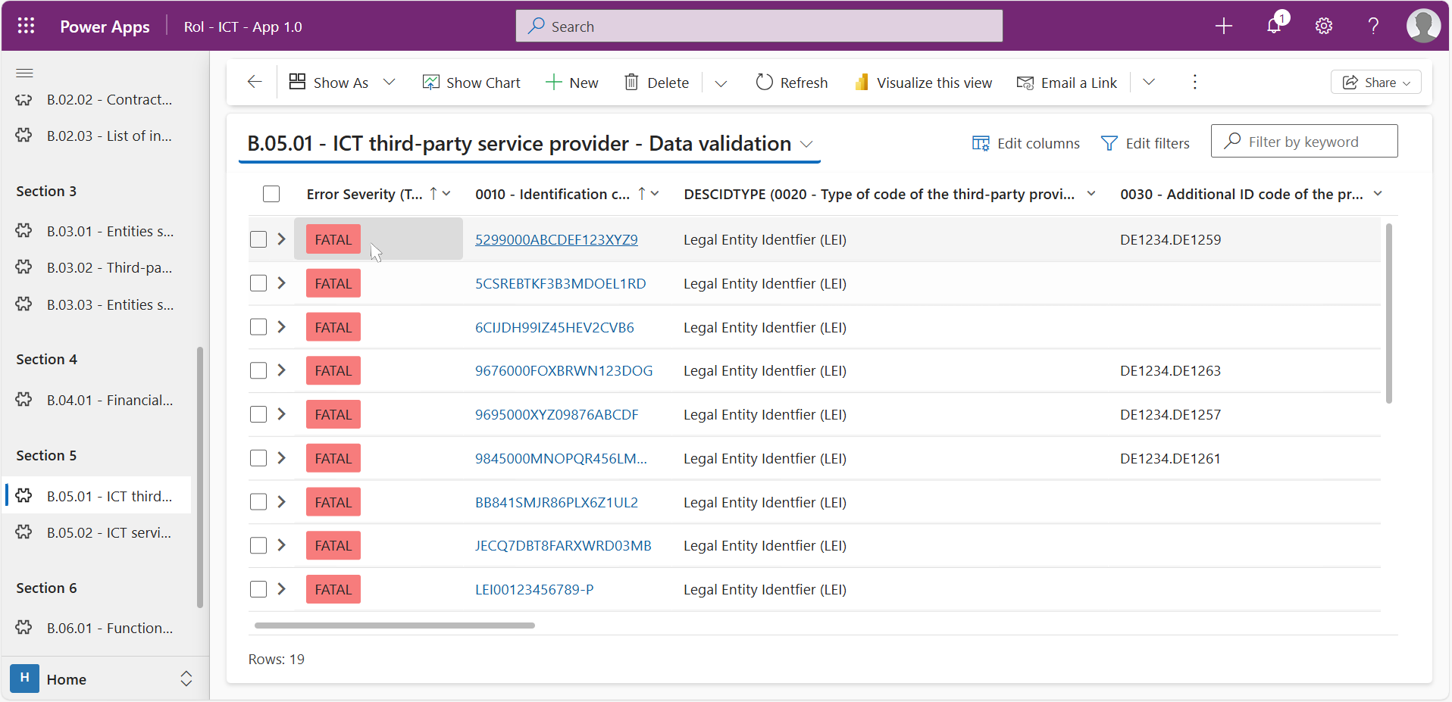Click the help question mark icon
Image resolution: width=1452 pixels, height=702 pixels.
click(1372, 27)
